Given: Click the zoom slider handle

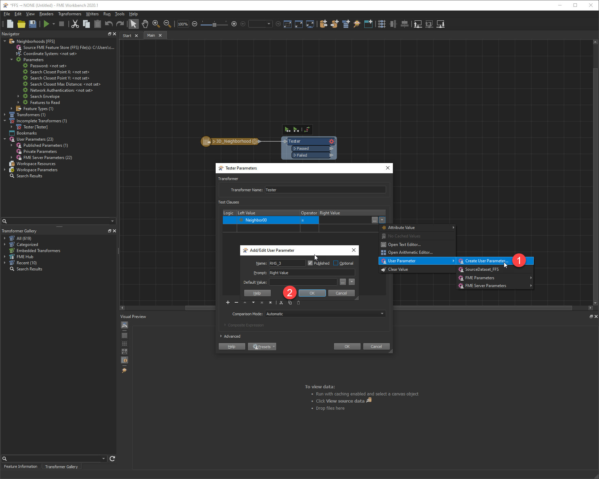Looking at the screenshot, I should point(214,24).
